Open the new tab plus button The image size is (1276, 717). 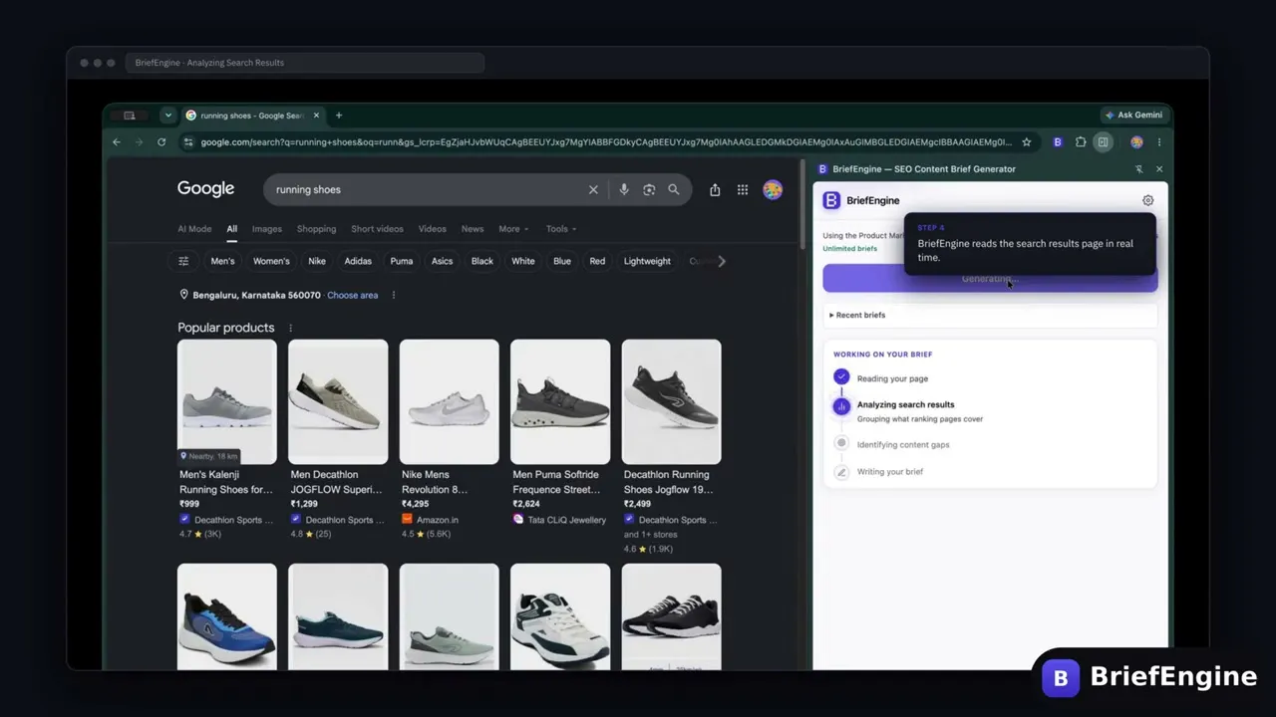click(x=339, y=116)
